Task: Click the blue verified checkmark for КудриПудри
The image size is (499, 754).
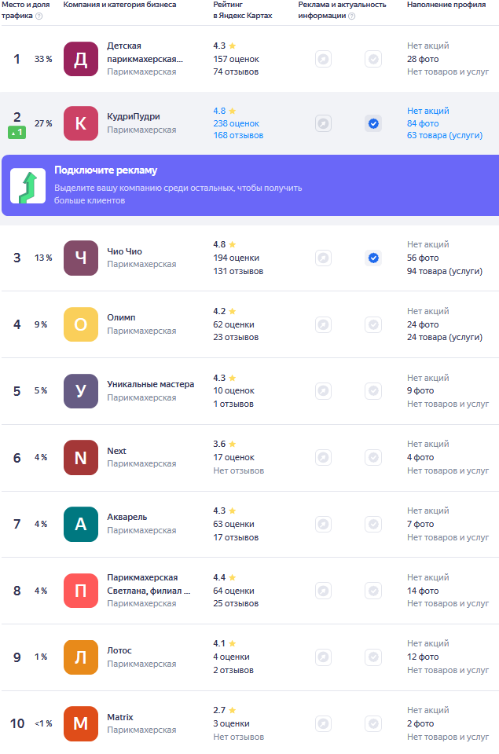Action: (373, 123)
